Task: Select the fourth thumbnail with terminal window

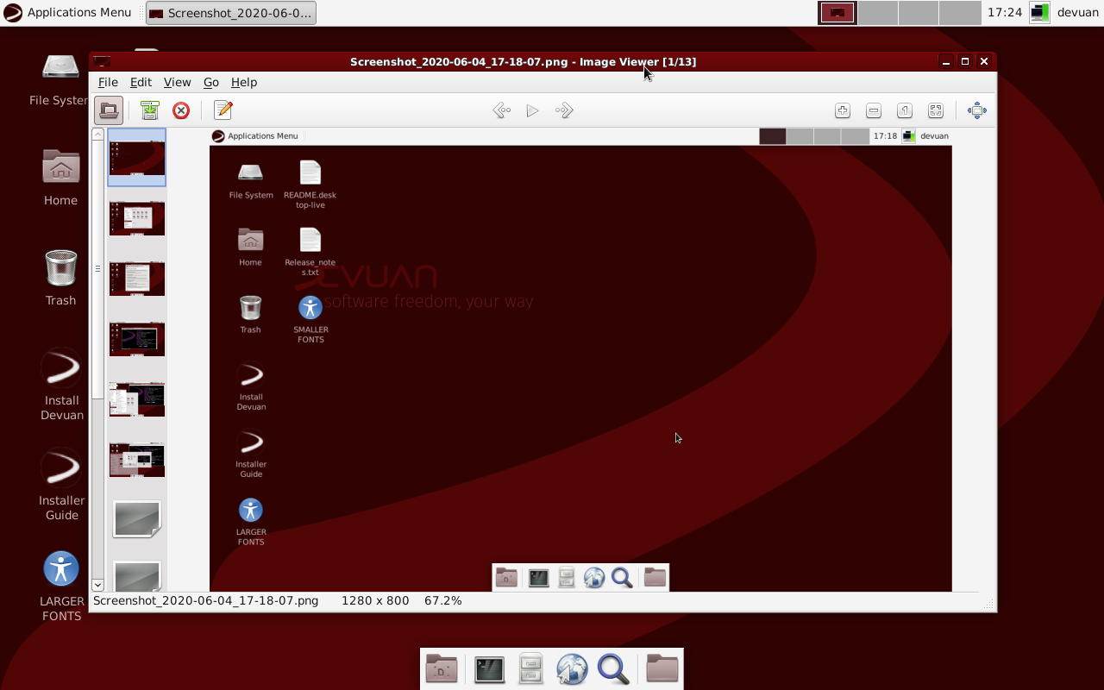Action: pos(137,339)
